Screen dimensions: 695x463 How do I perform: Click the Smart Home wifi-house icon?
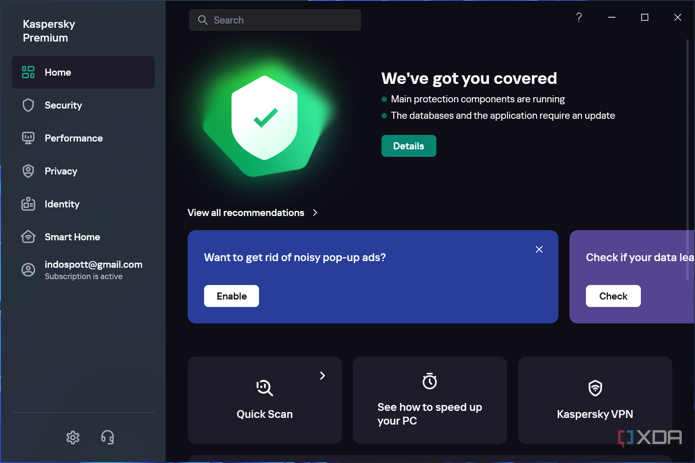pos(28,237)
